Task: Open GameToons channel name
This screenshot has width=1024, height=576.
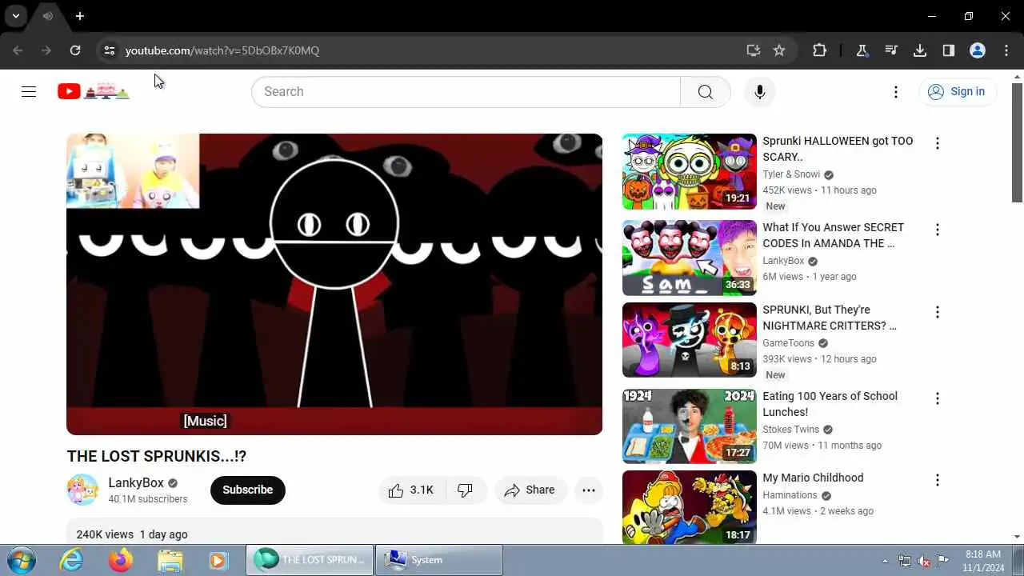Action: pos(788,343)
